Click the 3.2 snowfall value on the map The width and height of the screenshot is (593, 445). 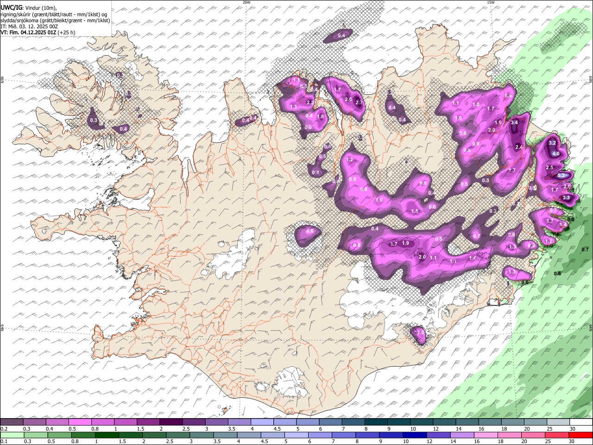point(552,143)
